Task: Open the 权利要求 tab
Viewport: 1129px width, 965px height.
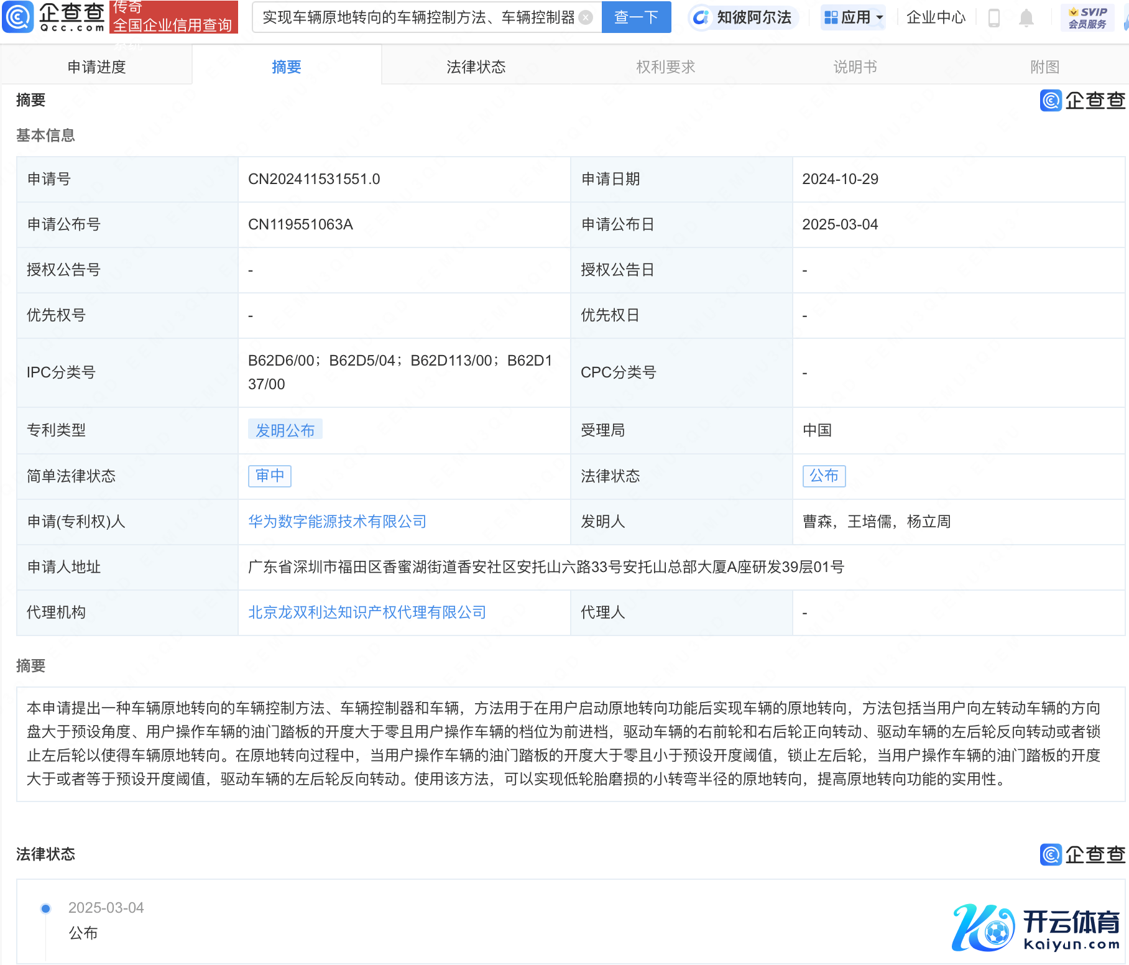Action: [x=665, y=67]
